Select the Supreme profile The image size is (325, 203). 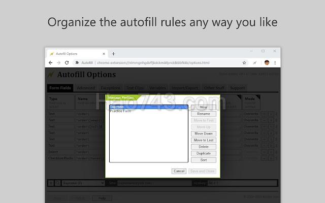(x=149, y=107)
